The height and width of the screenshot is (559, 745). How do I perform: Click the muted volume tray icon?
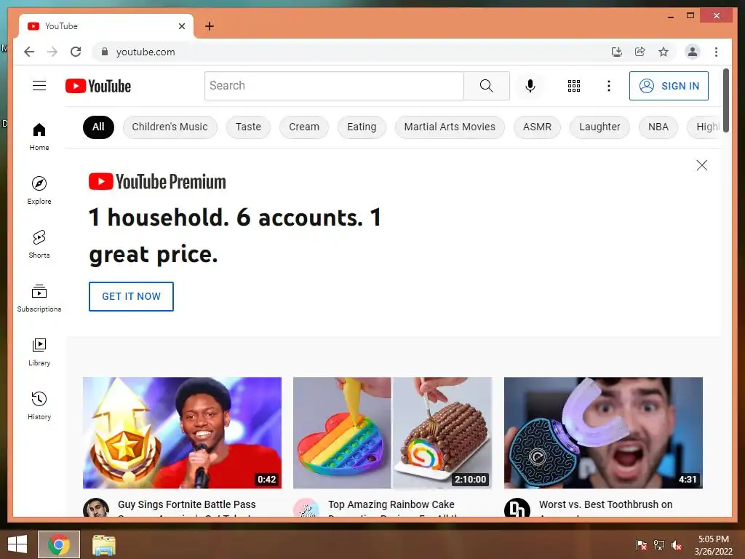click(x=676, y=544)
